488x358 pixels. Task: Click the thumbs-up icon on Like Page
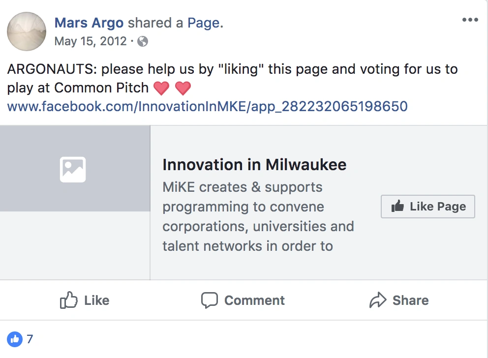pos(397,207)
